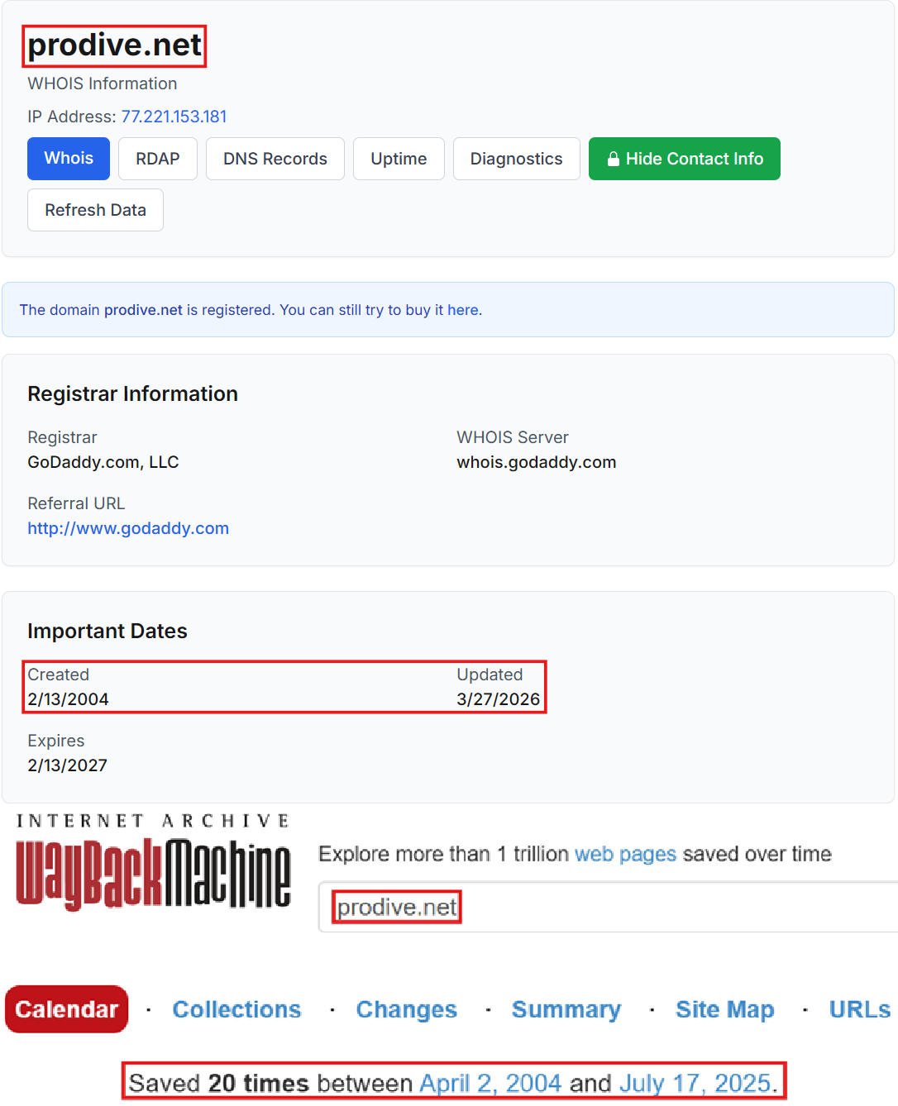
Task: Switch to the RDAP view
Action: pyautogui.click(x=157, y=159)
